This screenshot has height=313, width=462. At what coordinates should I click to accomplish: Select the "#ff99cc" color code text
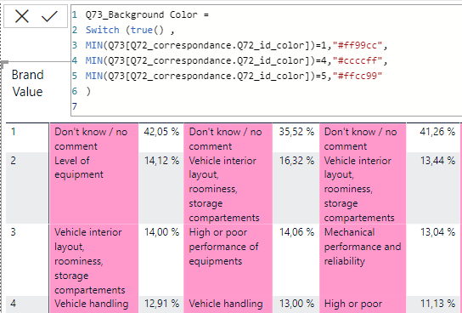[x=357, y=45]
